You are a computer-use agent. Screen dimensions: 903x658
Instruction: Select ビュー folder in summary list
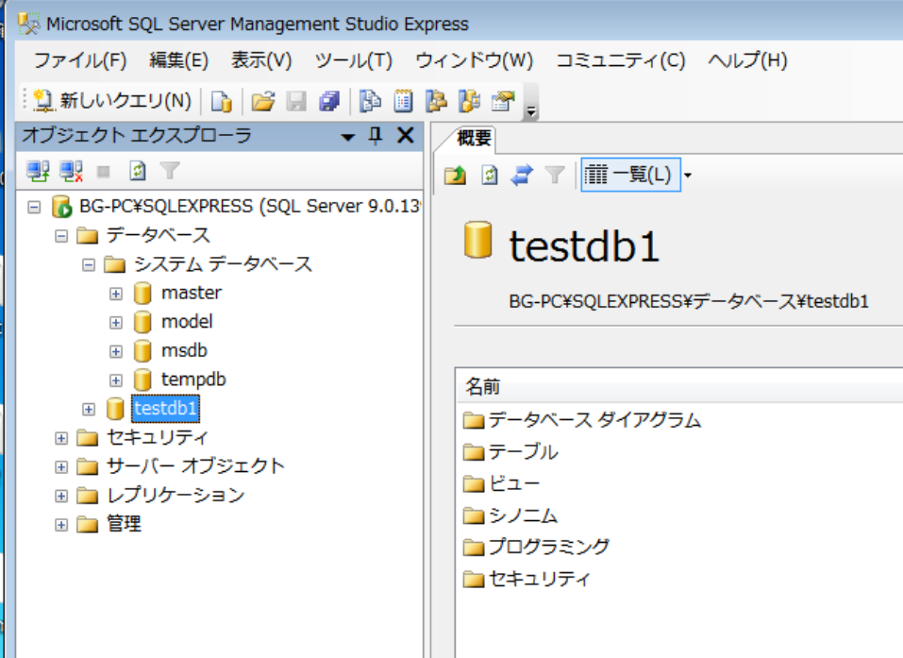pyautogui.click(x=502, y=483)
